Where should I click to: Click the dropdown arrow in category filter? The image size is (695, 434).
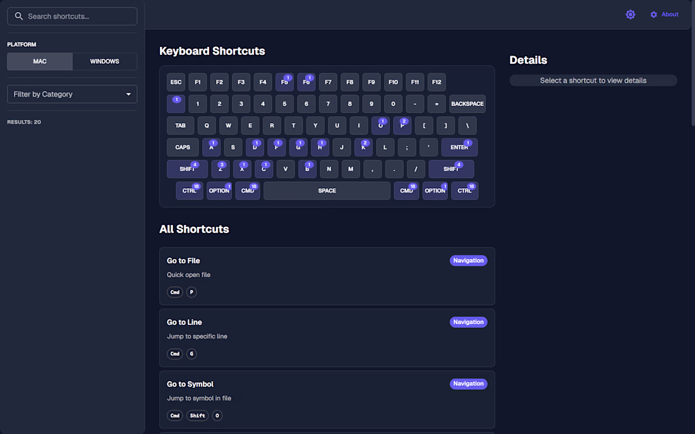coord(129,94)
